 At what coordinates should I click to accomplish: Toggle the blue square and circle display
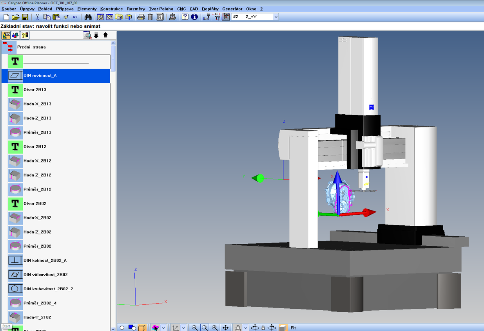132,327
